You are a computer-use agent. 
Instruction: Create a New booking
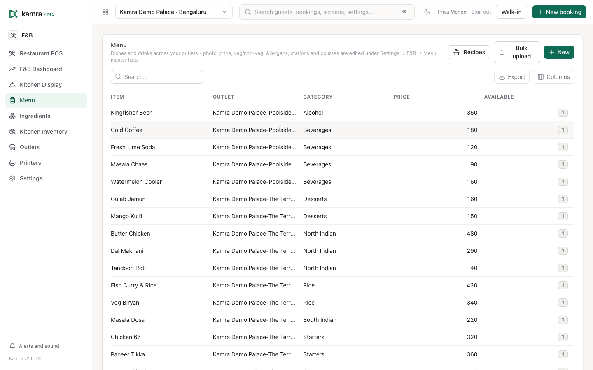pos(559,12)
